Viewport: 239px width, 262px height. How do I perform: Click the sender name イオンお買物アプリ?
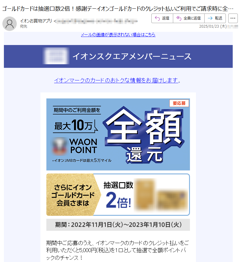(x=36, y=21)
